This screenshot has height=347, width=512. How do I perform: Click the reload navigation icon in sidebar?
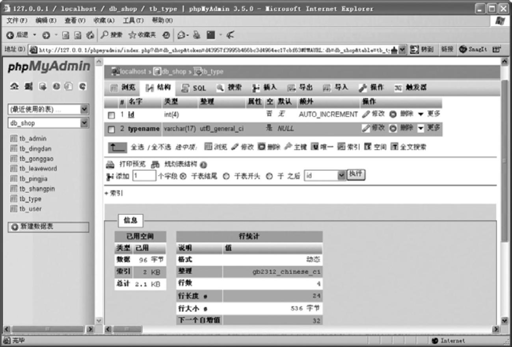click(82, 87)
